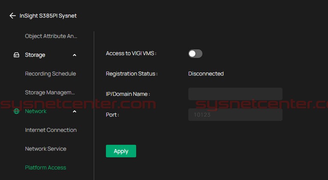This screenshot has width=328, height=180.
Task: Click the Network globe icon
Action: coord(16,112)
